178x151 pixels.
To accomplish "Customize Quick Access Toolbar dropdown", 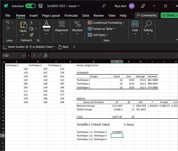I will pos(74,47).
